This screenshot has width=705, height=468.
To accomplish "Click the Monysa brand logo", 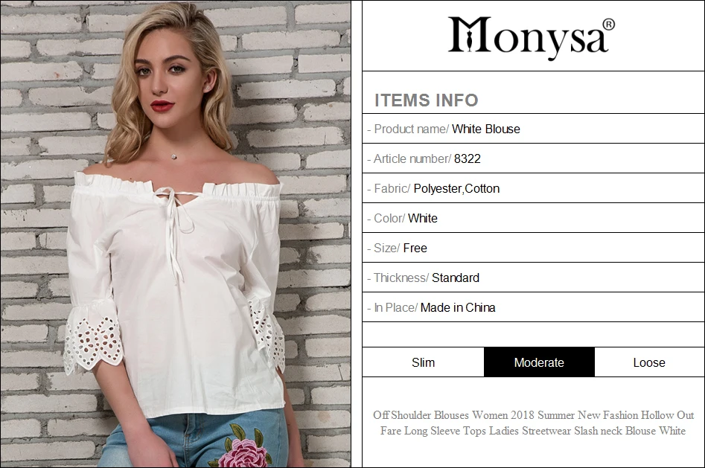I will point(531,37).
